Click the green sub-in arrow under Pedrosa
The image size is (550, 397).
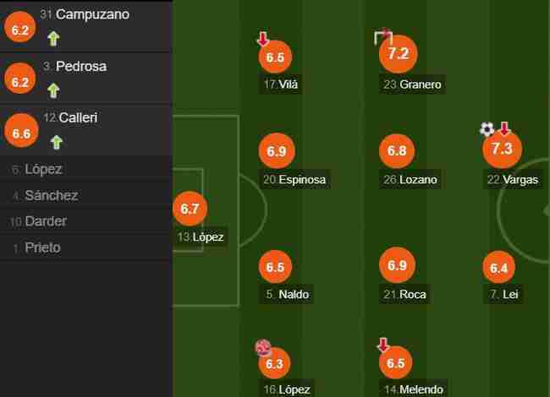(x=53, y=90)
